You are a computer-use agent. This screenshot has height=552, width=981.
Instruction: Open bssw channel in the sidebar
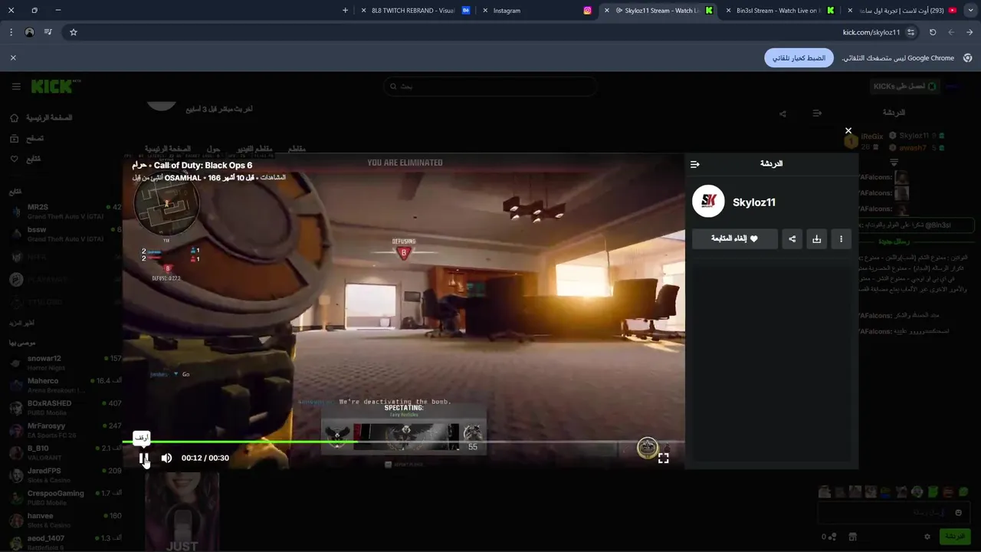65,234
